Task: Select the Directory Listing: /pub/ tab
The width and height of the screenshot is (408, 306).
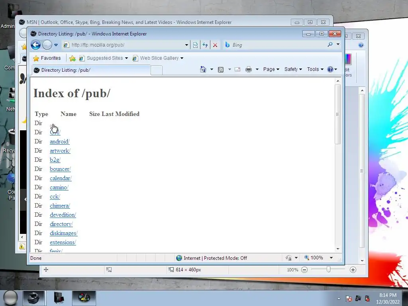Action: [x=91, y=70]
